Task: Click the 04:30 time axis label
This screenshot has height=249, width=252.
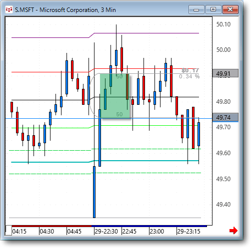Action: pyautogui.click(x=47, y=232)
